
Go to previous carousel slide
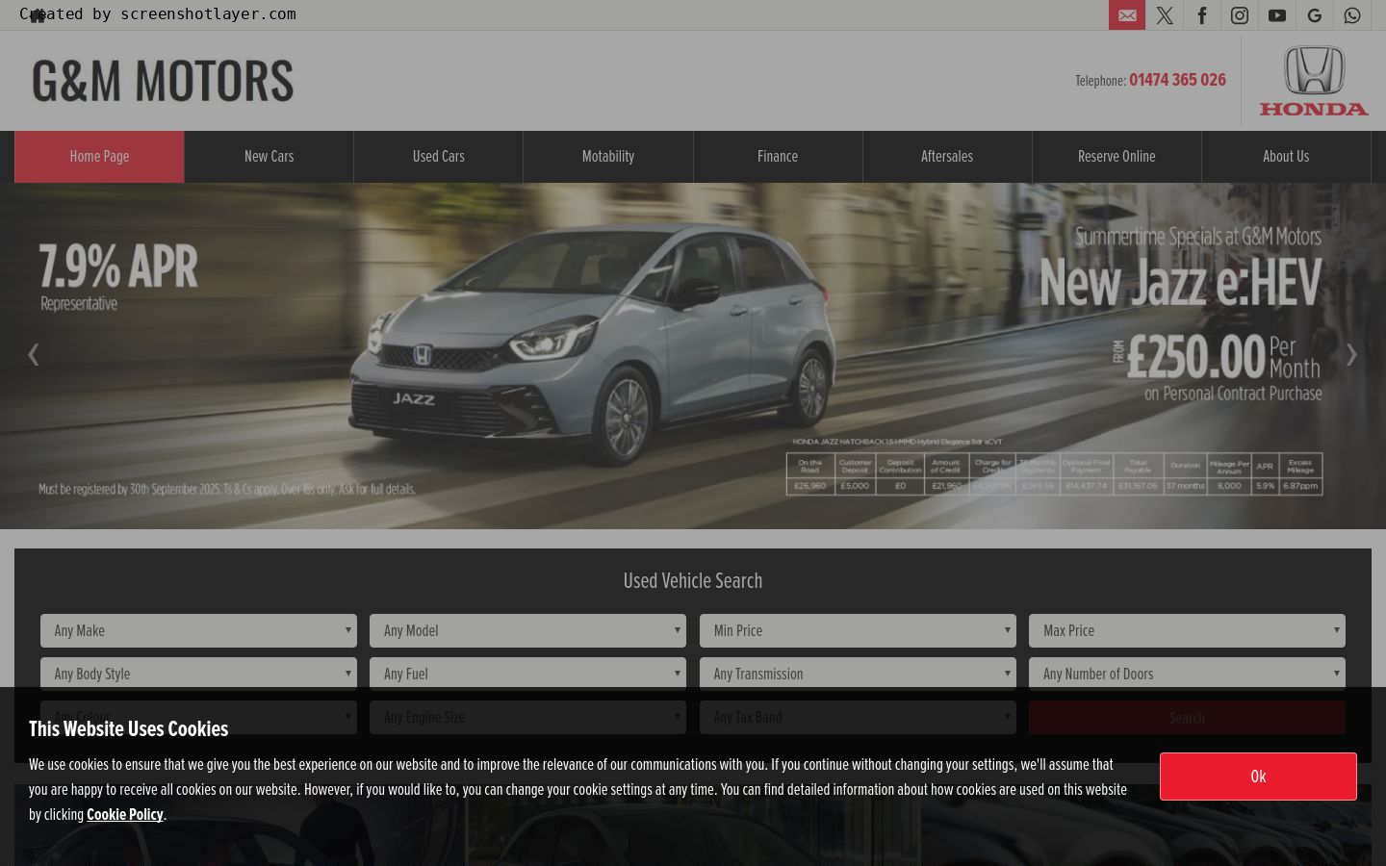point(33,354)
